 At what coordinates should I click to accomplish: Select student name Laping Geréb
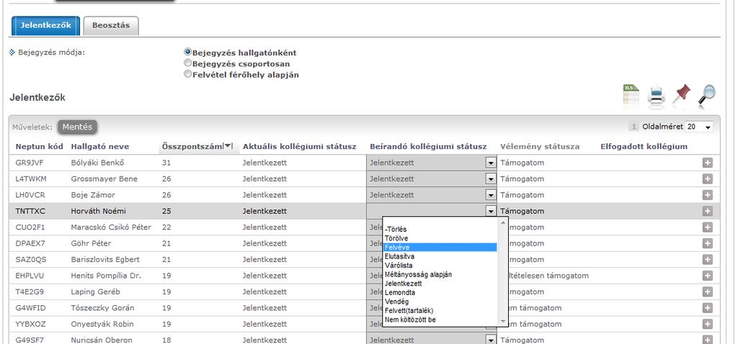pyautogui.click(x=96, y=291)
